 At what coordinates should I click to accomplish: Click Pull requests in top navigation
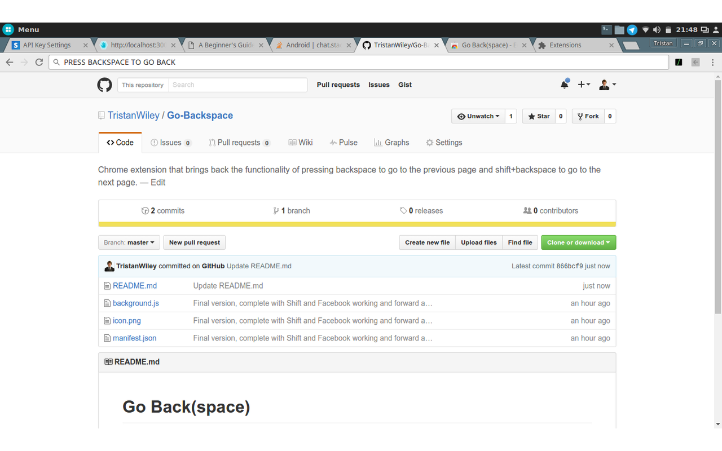338,85
